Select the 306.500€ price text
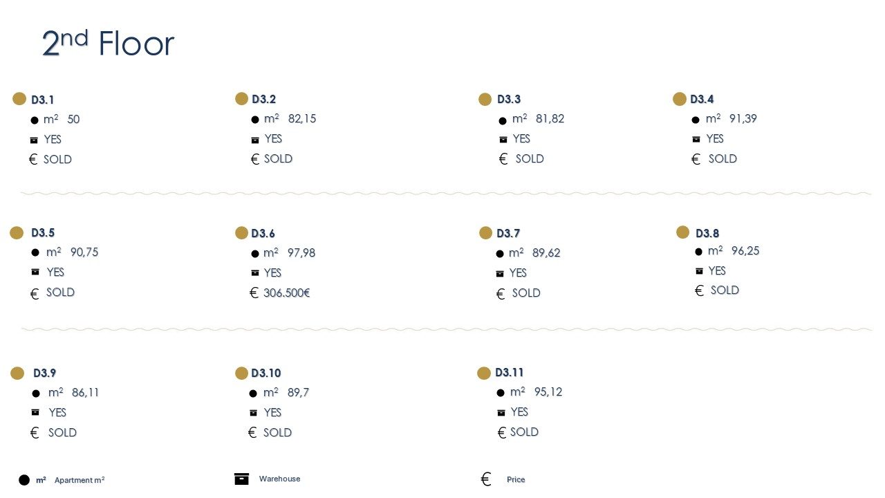The image size is (885, 498). (286, 293)
